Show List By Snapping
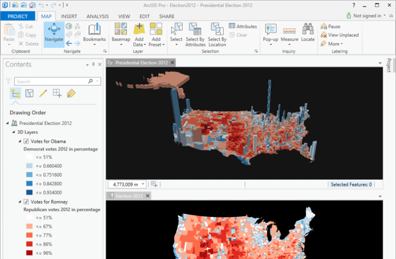The height and width of the screenshot is (259, 396). pos(57,93)
